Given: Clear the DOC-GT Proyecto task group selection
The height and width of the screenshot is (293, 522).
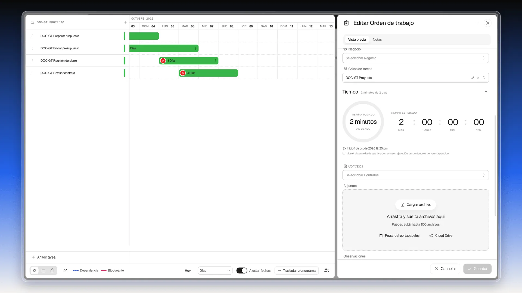Looking at the screenshot, I should coord(478,78).
